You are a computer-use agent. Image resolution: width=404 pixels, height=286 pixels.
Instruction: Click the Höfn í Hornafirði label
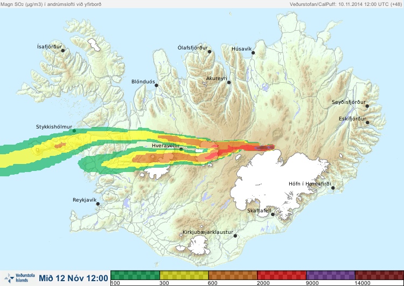[310, 184]
